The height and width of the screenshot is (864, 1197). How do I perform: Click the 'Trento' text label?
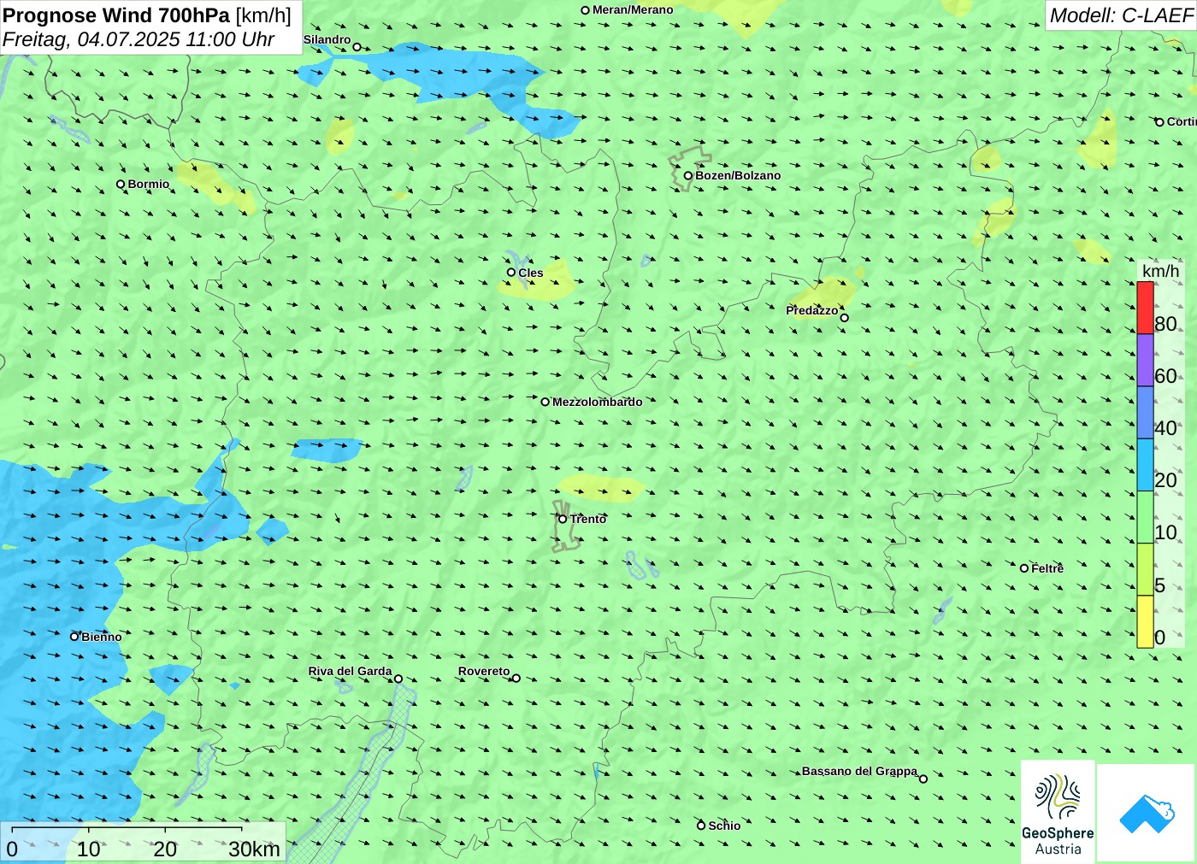pos(588,520)
